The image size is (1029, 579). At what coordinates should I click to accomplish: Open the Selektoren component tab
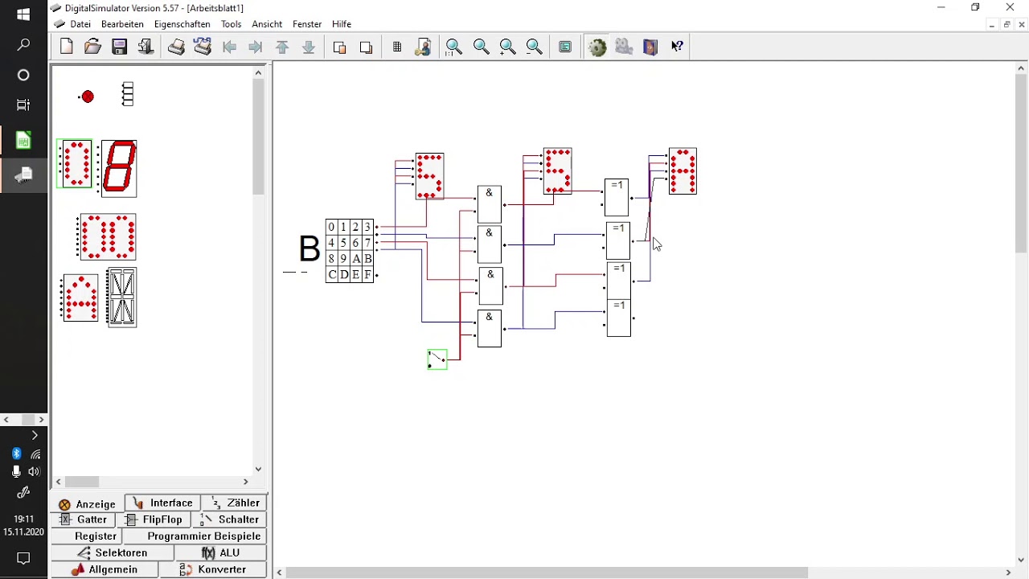click(113, 552)
